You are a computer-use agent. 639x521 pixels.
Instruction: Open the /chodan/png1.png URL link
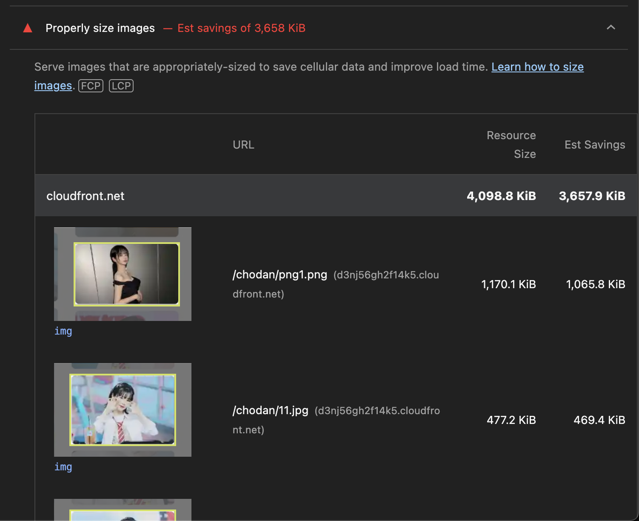(280, 275)
